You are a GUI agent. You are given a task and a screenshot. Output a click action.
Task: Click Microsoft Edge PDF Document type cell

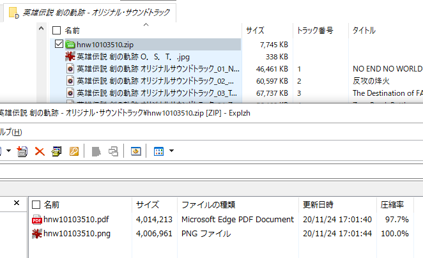coord(238,220)
